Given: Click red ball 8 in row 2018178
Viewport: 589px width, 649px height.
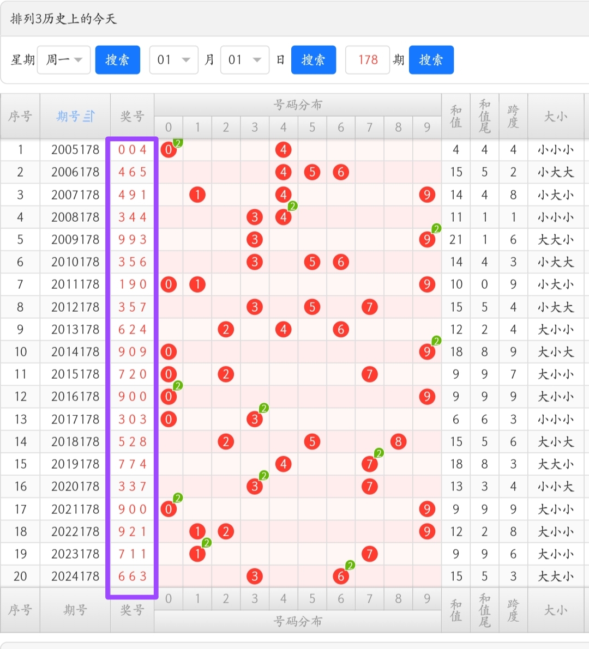Looking at the screenshot, I should [x=398, y=441].
